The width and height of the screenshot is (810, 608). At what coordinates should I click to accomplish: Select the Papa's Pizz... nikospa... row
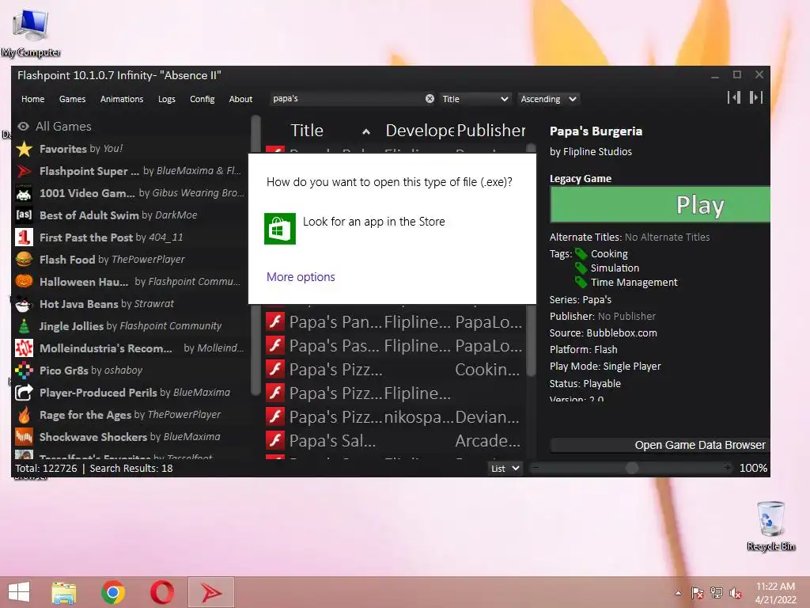[x=394, y=416]
